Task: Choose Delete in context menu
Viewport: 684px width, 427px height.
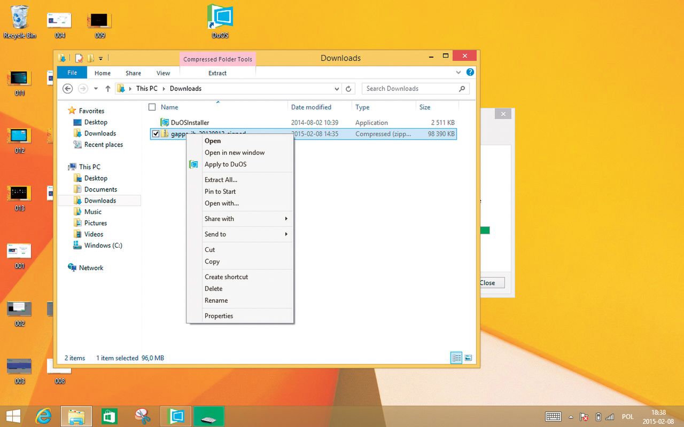Action: coord(240,289)
